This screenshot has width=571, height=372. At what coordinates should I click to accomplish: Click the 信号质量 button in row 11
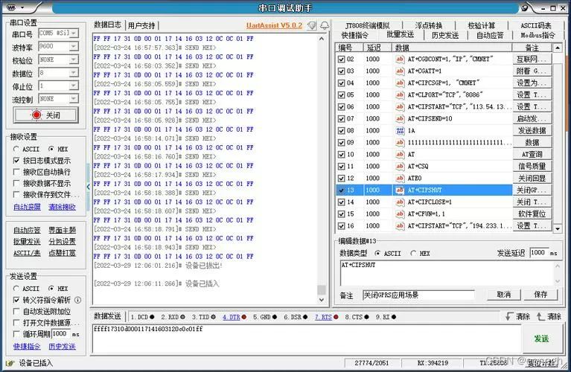(532, 167)
